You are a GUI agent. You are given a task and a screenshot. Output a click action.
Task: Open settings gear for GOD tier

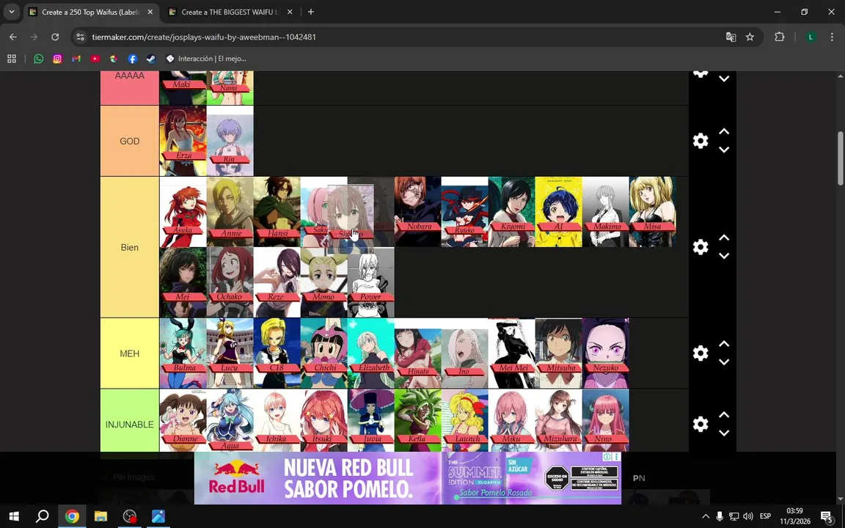[700, 141]
